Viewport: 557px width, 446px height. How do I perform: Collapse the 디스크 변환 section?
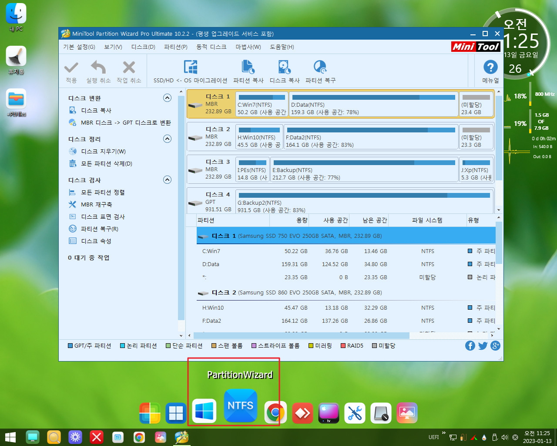[x=167, y=98]
